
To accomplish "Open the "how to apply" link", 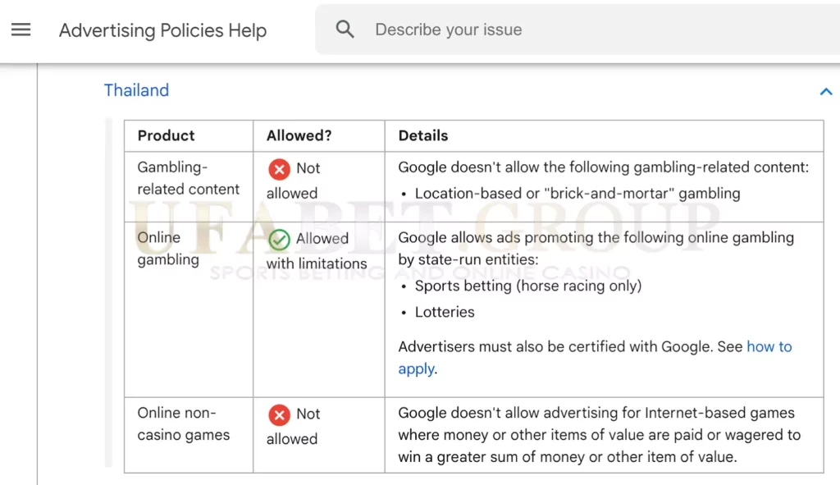I will click(x=769, y=347).
